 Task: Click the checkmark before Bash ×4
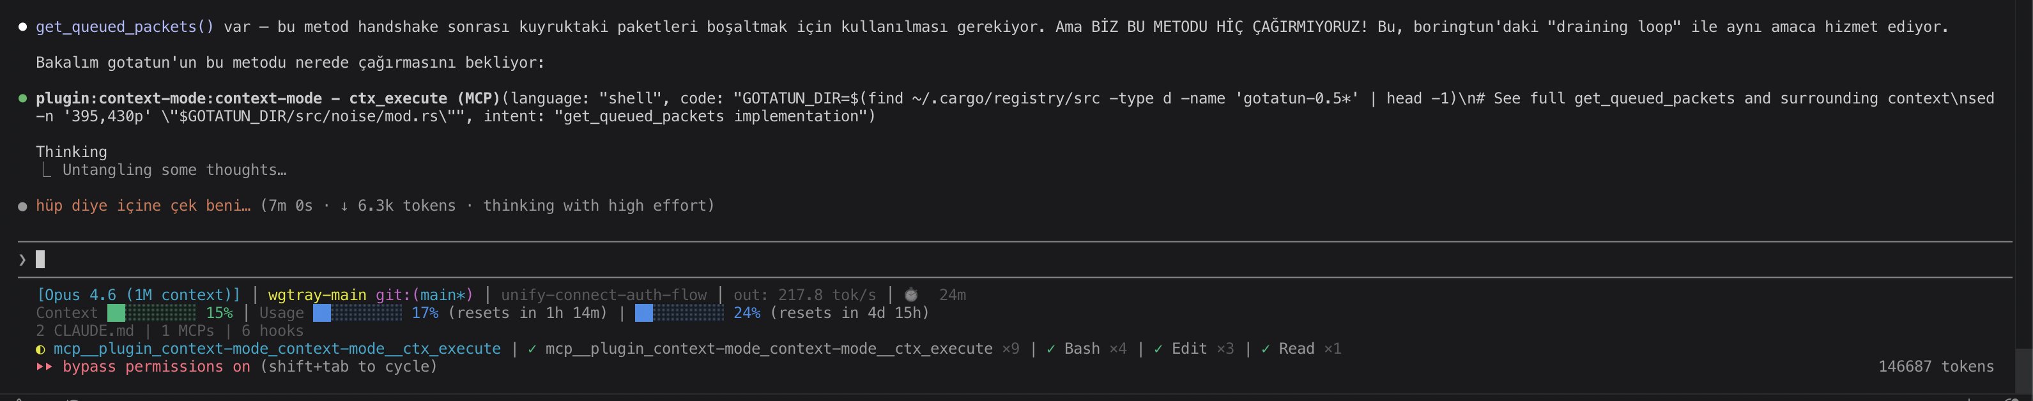click(x=1050, y=348)
